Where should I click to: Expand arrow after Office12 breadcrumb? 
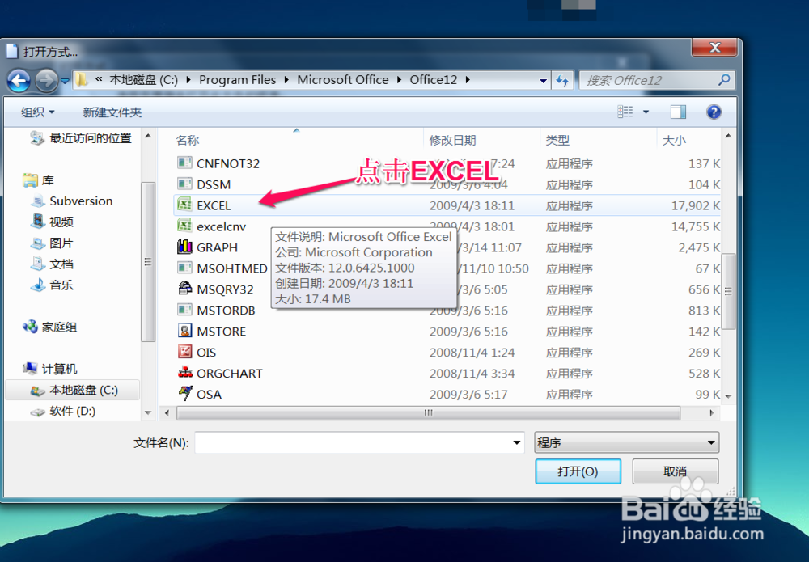tap(468, 80)
